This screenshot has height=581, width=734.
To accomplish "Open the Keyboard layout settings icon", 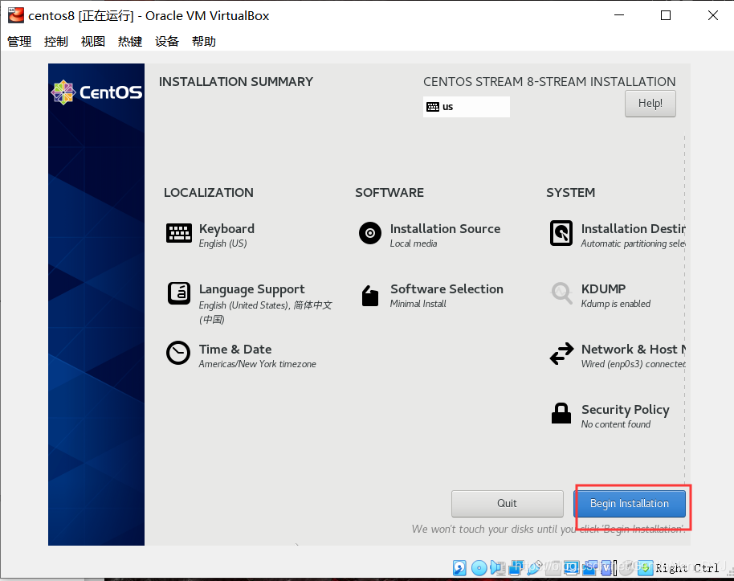I will point(179,233).
